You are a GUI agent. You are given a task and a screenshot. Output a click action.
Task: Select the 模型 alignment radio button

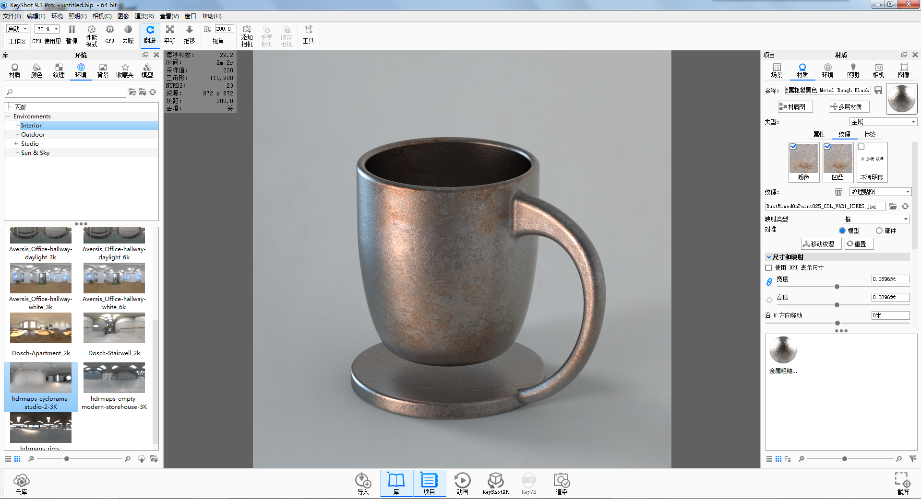[842, 231]
